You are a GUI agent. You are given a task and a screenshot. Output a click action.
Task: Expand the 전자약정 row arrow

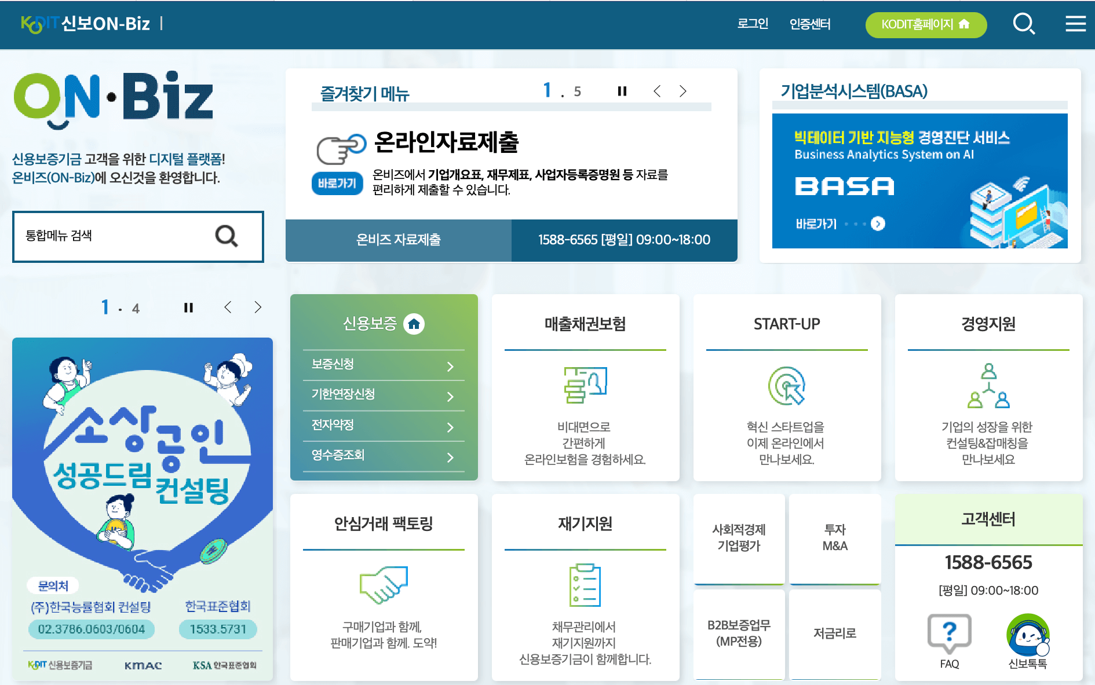click(x=450, y=427)
